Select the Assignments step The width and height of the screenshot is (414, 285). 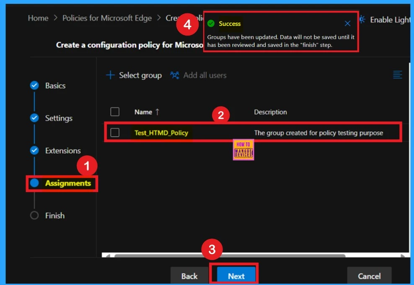coord(68,183)
